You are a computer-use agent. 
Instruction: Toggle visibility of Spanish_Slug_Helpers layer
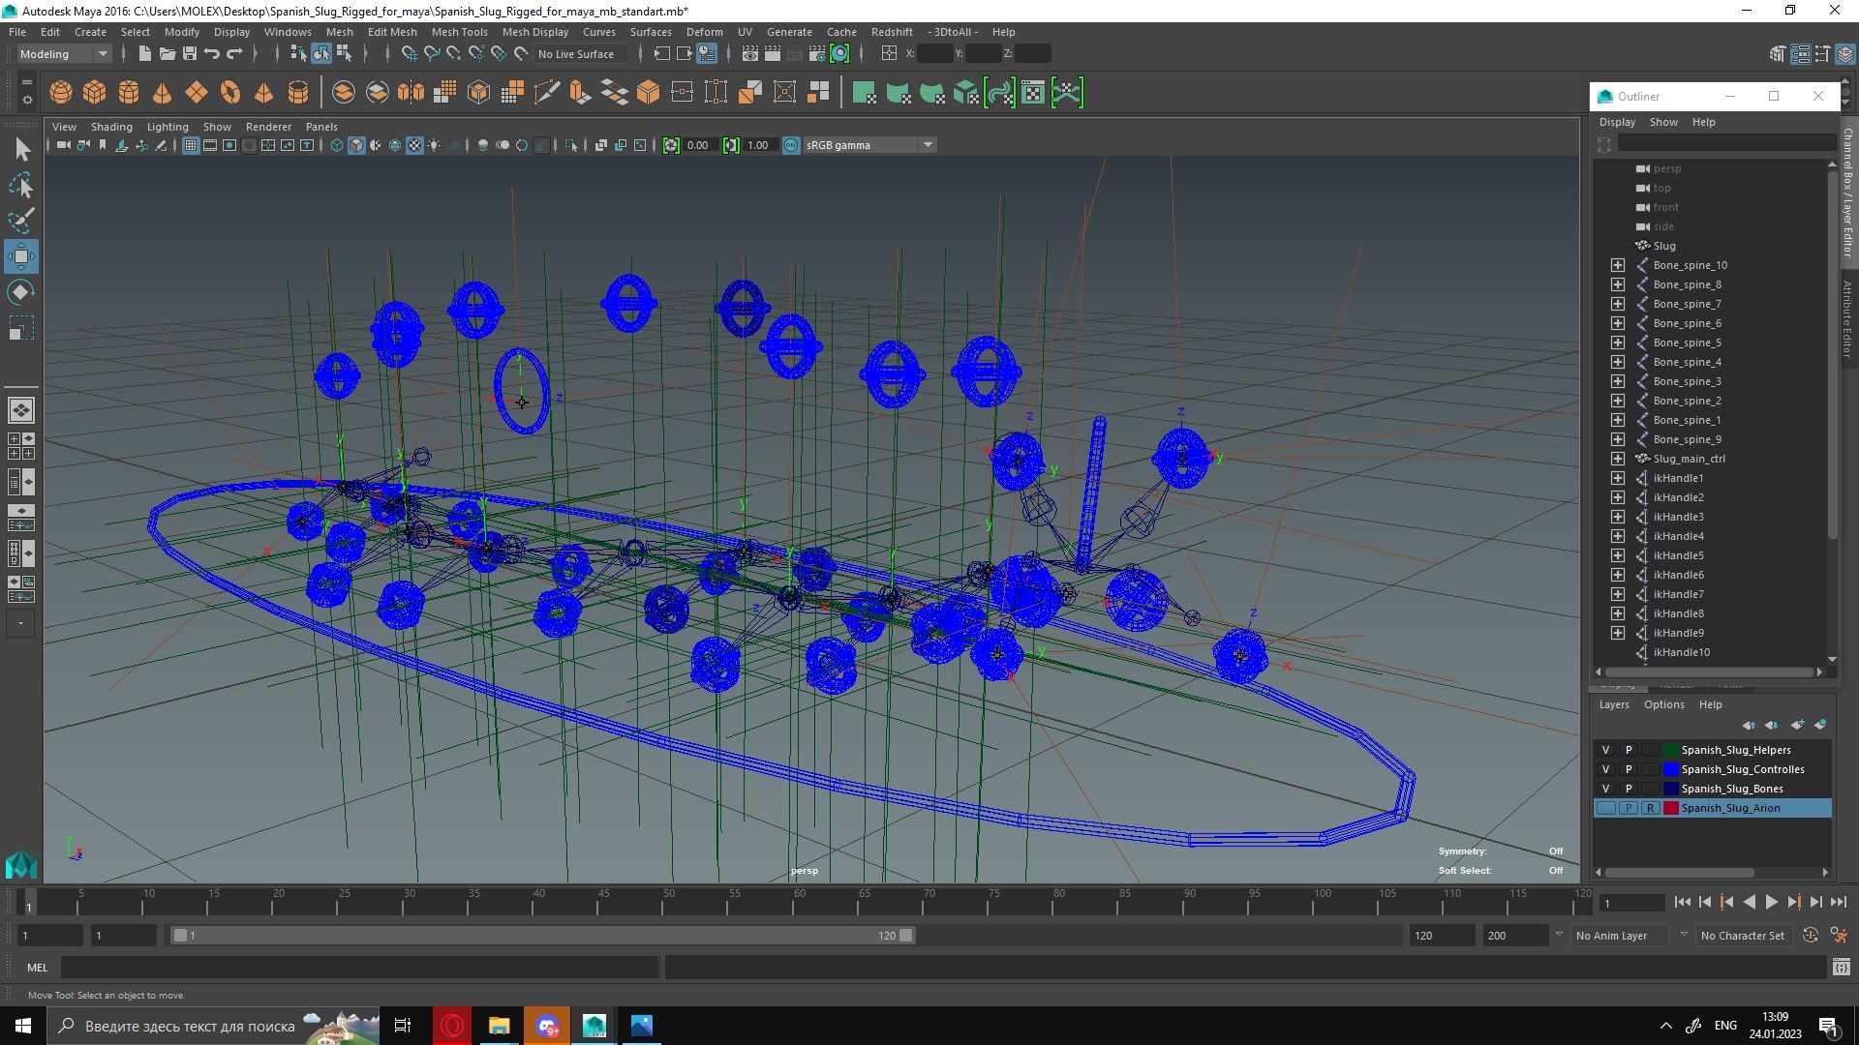pyautogui.click(x=1605, y=750)
